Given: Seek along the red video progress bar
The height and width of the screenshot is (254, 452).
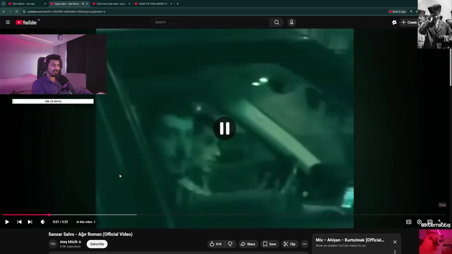Looking at the screenshot, I should coord(26,214).
